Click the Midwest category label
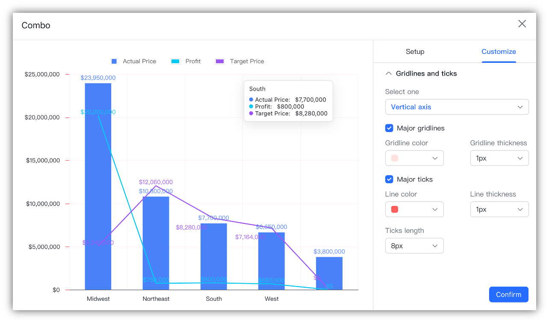This screenshot has width=549, height=323. coord(98,299)
